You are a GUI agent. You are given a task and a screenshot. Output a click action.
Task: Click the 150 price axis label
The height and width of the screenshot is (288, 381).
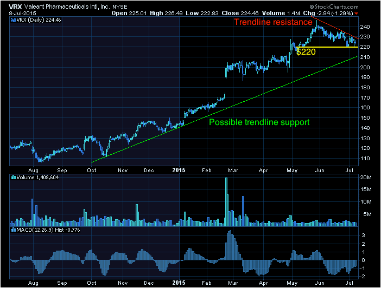pyautogui.click(x=365, y=118)
